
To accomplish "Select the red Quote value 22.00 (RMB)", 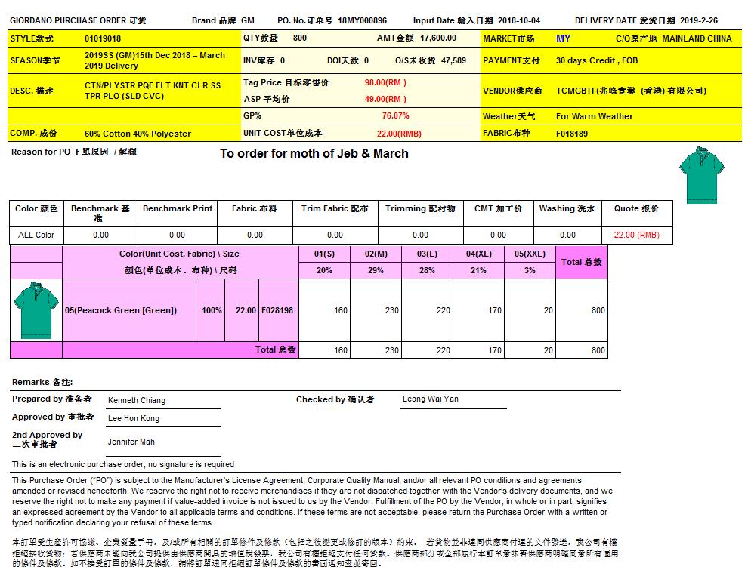I will 636,235.
